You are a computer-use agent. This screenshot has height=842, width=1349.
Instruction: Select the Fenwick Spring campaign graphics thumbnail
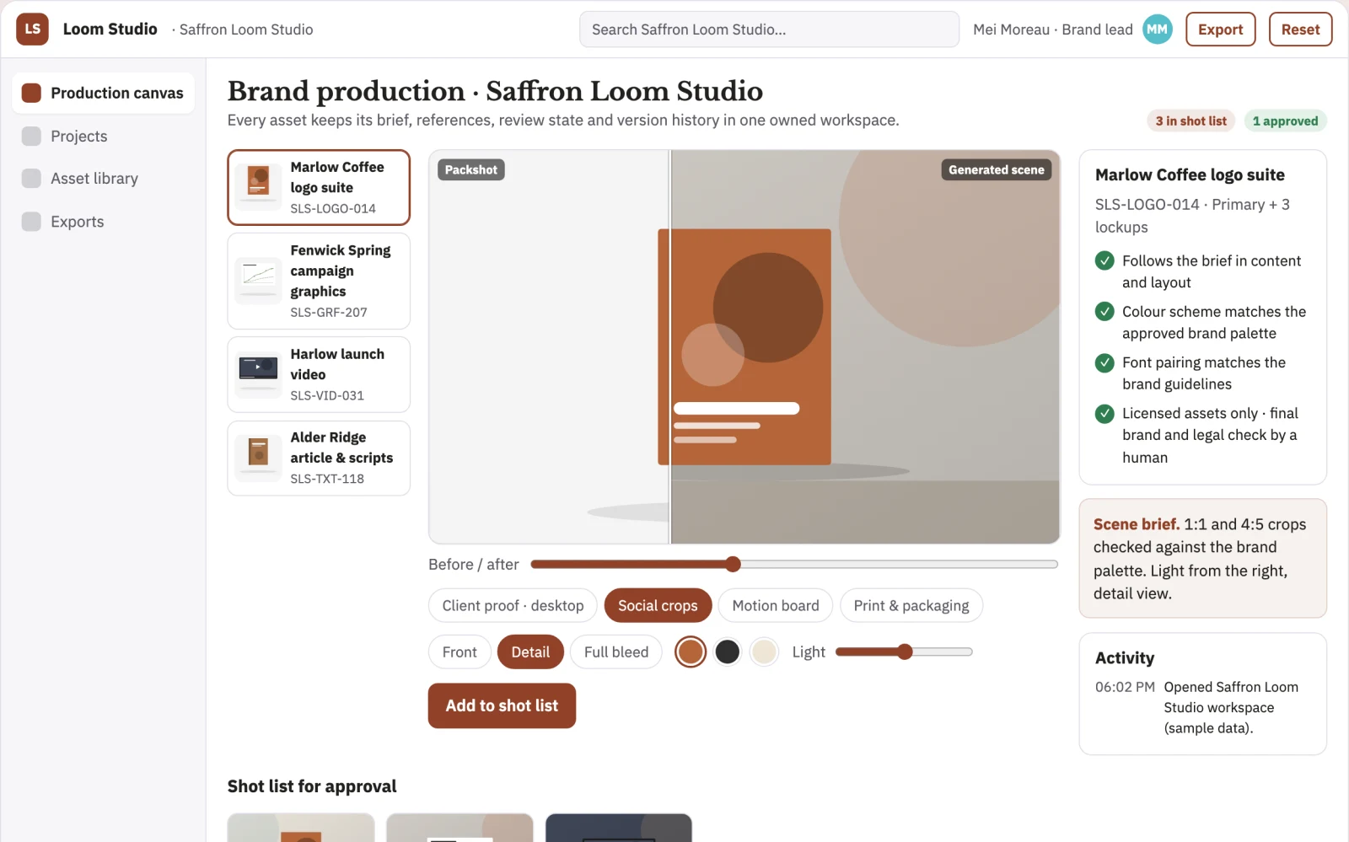[x=259, y=281]
